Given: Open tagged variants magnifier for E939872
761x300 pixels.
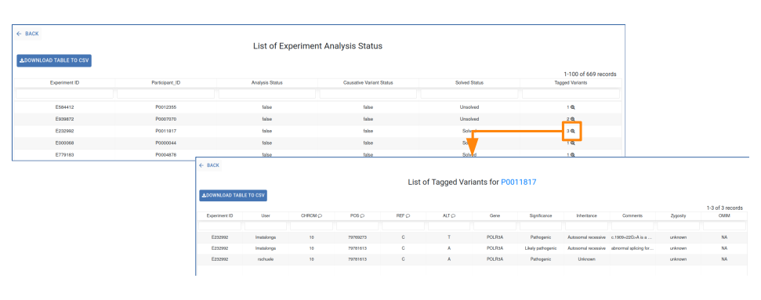Looking at the screenshot, I should (573, 119).
